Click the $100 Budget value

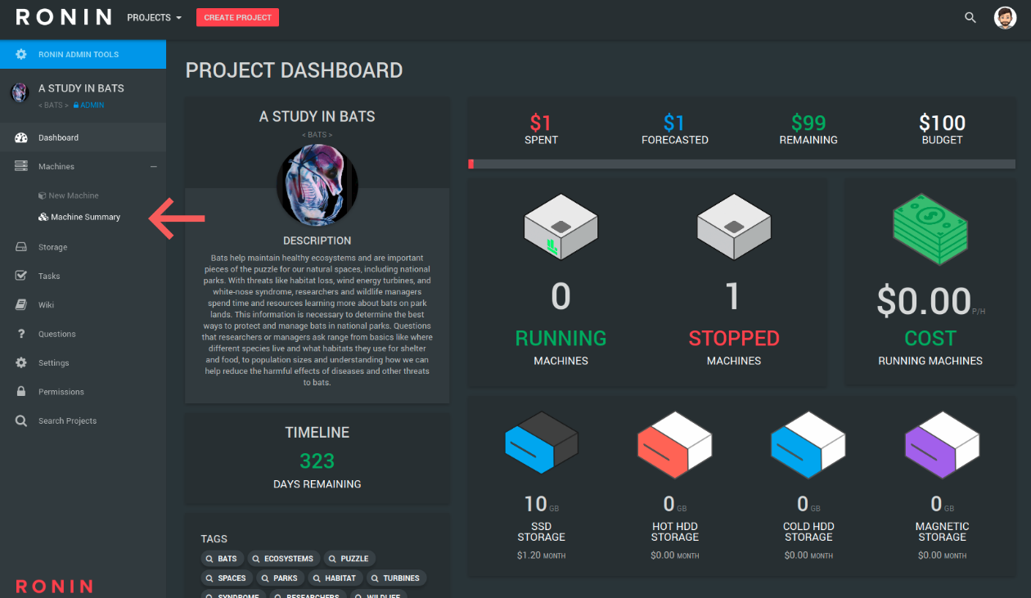pos(942,123)
